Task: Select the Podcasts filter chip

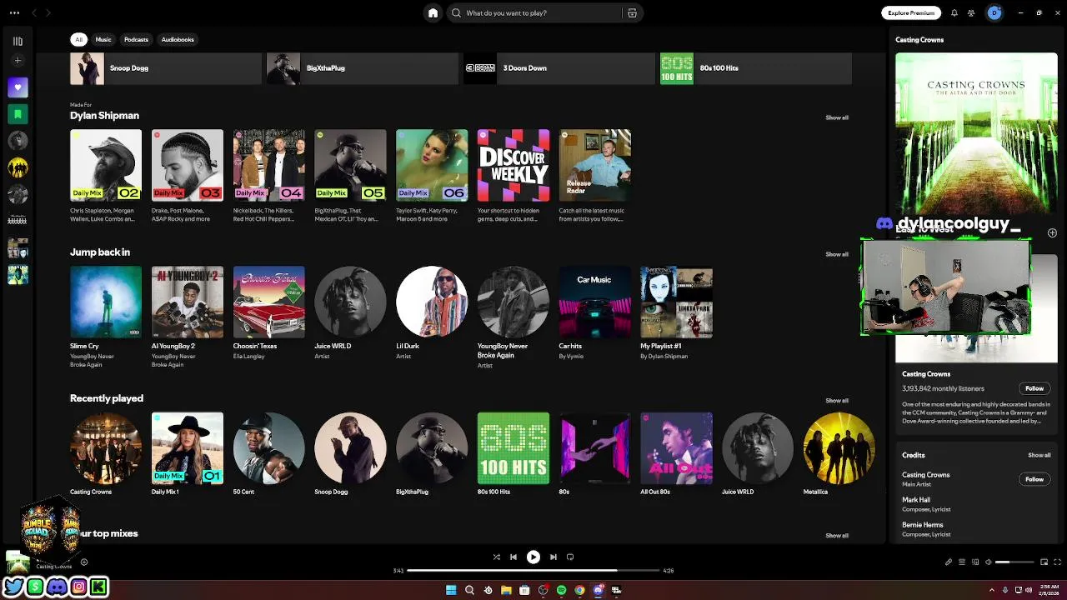Action: (136, 39)
